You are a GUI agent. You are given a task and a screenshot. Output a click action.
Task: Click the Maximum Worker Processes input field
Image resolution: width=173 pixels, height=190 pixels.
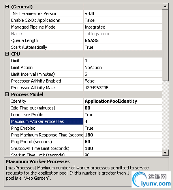coord(123,121)
